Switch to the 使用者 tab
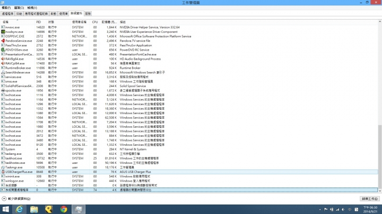This screenshot has height=214, width=382. click(63, 14)
